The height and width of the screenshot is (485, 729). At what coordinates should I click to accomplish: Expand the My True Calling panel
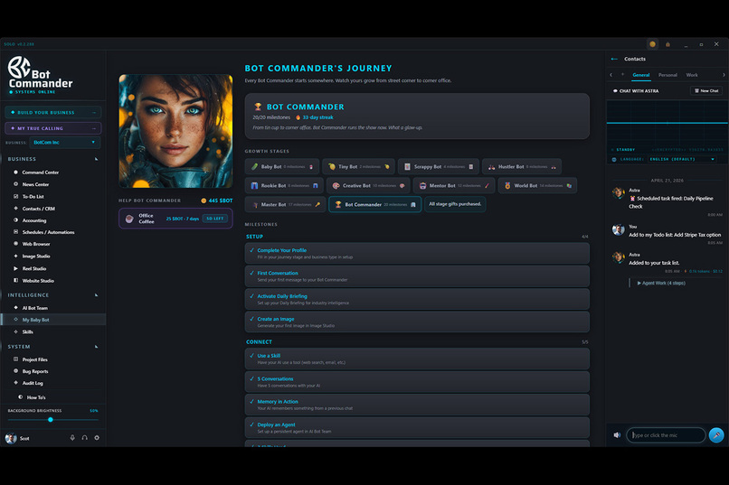pyautogui.click(x=53, y=128)
